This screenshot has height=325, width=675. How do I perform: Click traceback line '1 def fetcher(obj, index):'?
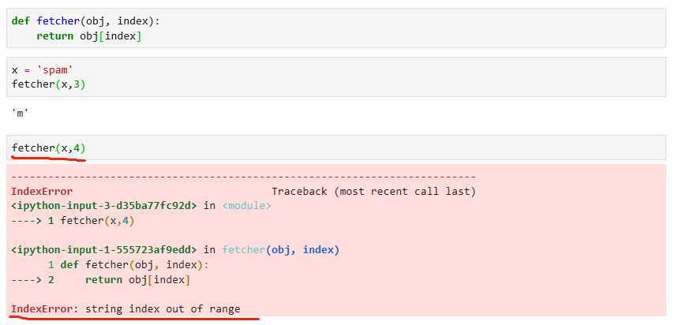tap(128, 265)
